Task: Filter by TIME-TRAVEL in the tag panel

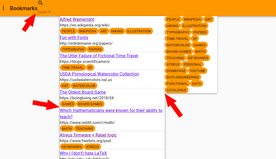Action: [178, 39]
